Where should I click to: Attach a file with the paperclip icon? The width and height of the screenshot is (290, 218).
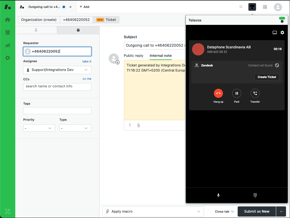[139, 125]
